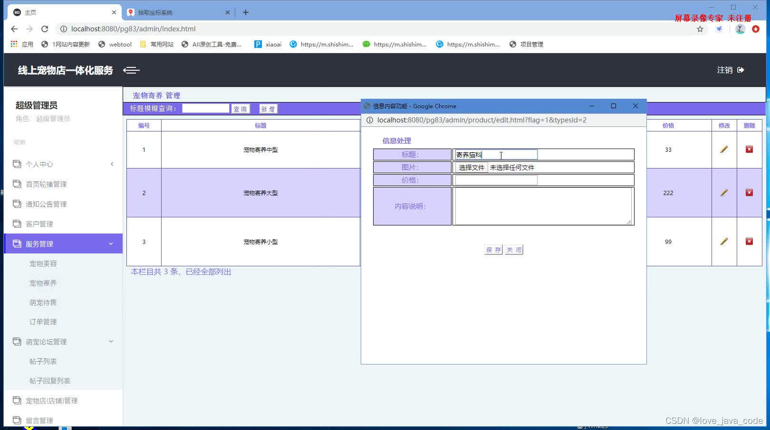Expand the 个人中心 menu

[x=63, y=164]
